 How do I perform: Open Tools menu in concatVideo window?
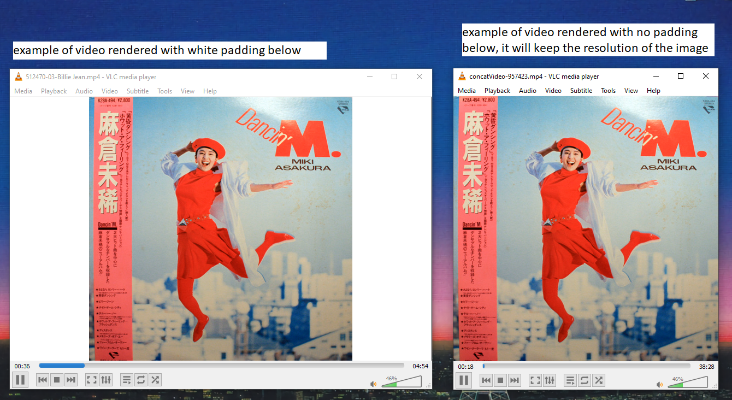[x=608, y=91]
